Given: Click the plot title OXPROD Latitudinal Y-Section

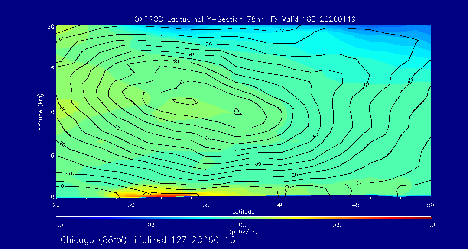Looking at the screenshot, I should pos(245,19).
